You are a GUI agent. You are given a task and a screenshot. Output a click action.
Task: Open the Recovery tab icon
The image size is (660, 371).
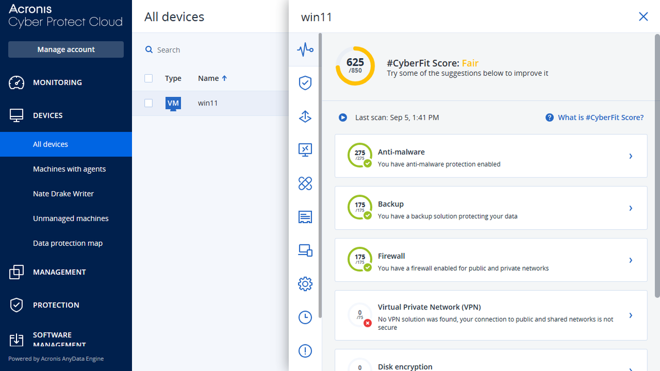click(x=305, y=117)
